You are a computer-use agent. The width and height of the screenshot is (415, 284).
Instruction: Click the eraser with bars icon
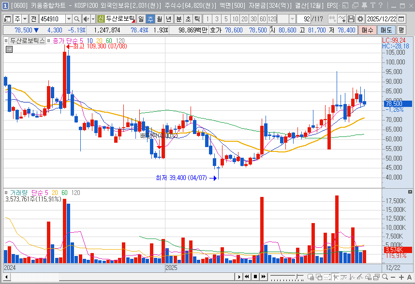pos(368,277)
